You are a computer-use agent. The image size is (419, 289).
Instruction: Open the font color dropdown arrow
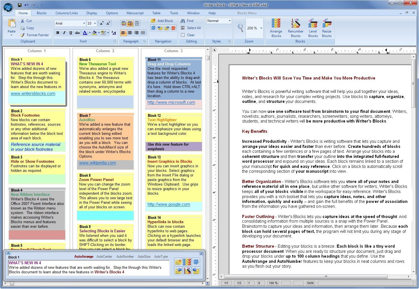click(x=90, y=33)
